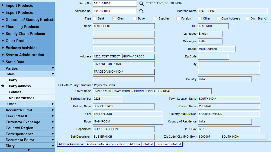Open the Party menu item
The width and height of the screenshot is (271, 152).
point(27,80)
